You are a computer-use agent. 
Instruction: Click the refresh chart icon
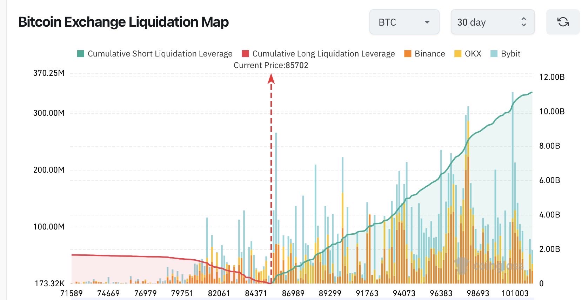(563, 22)
